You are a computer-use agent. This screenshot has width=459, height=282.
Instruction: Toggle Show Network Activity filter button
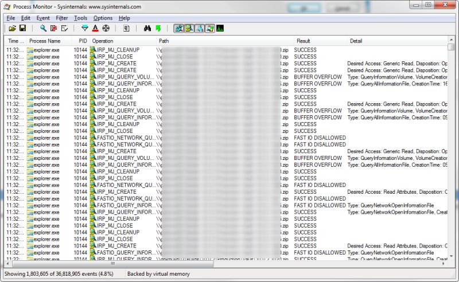click(200, 29)
